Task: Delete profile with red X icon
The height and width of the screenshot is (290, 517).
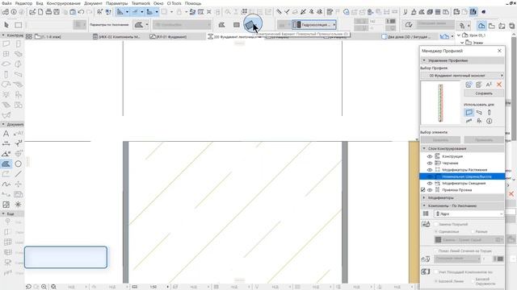Action: tap(499, 85)
